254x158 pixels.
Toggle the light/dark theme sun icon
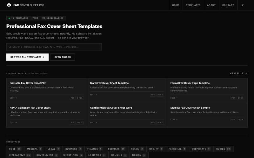click(243, 5)
